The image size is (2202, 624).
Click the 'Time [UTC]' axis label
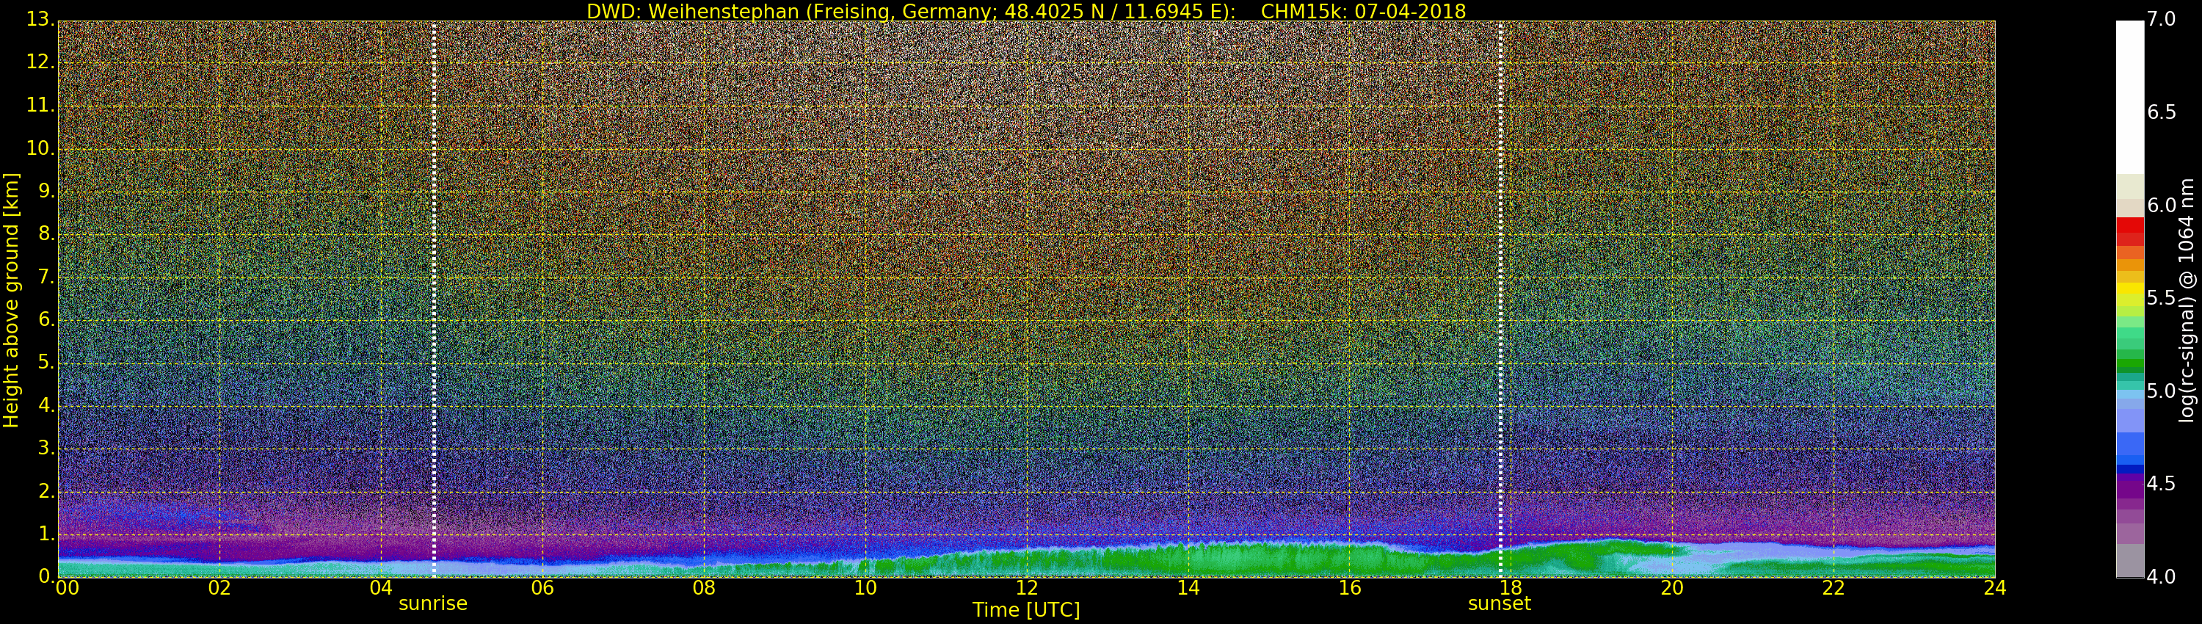(x=1026, y=610)
